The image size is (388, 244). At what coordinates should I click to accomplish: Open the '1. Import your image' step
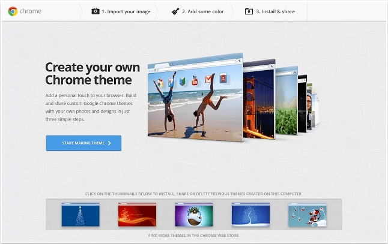click(121, 11)
